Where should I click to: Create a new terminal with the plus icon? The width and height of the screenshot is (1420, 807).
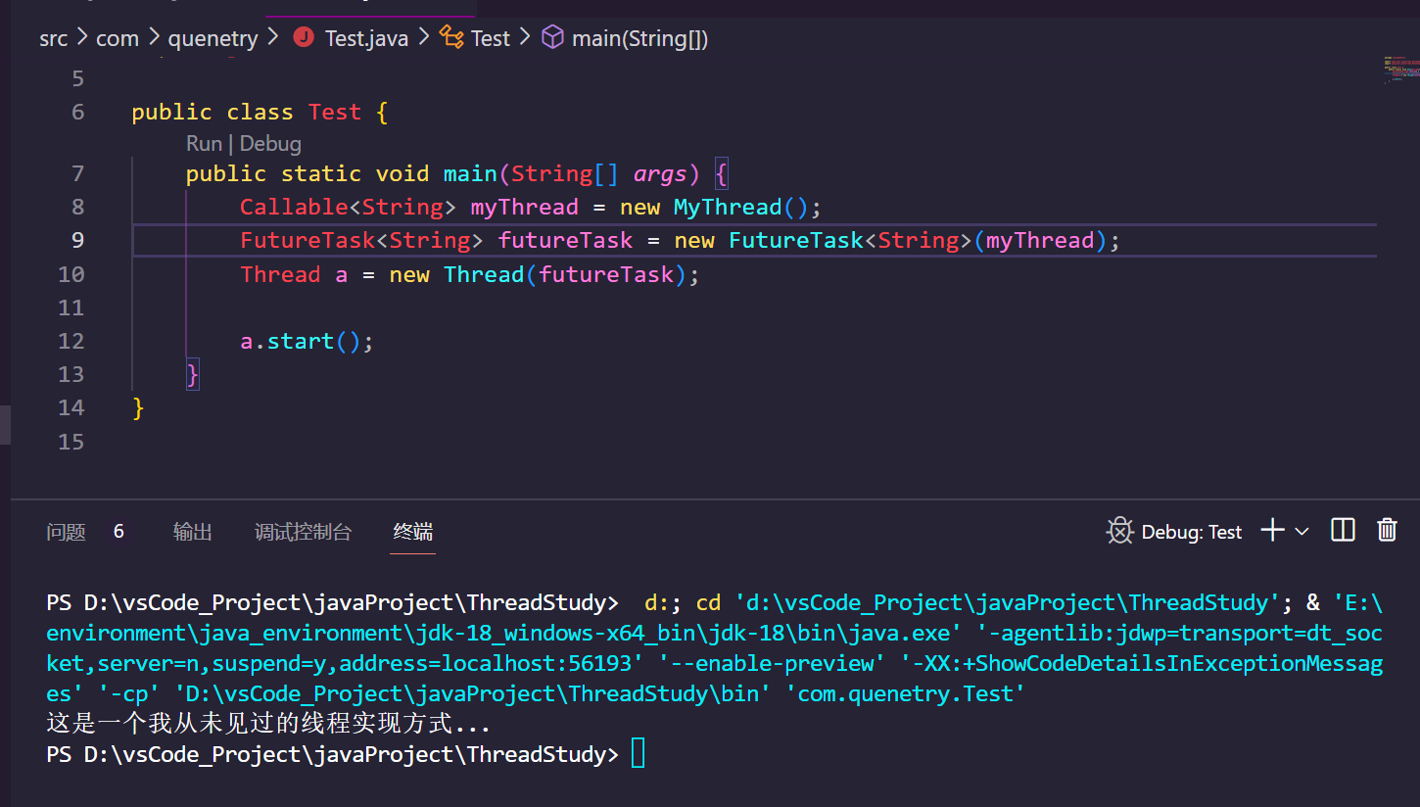1272,531
